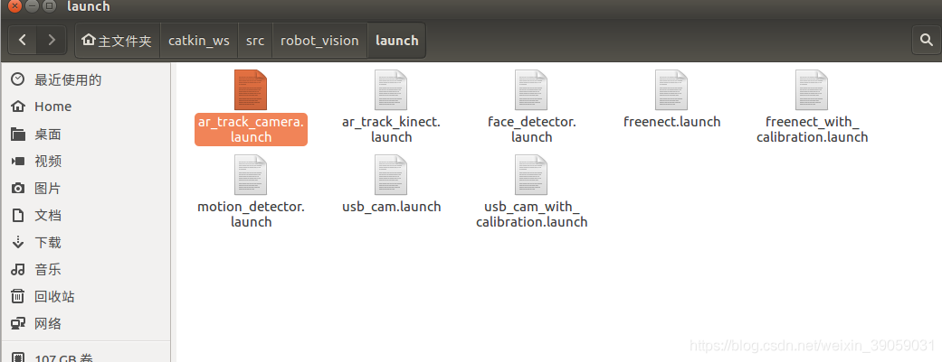Open Home in the sidebar
The image size is (942, 362).
(52, 107)
